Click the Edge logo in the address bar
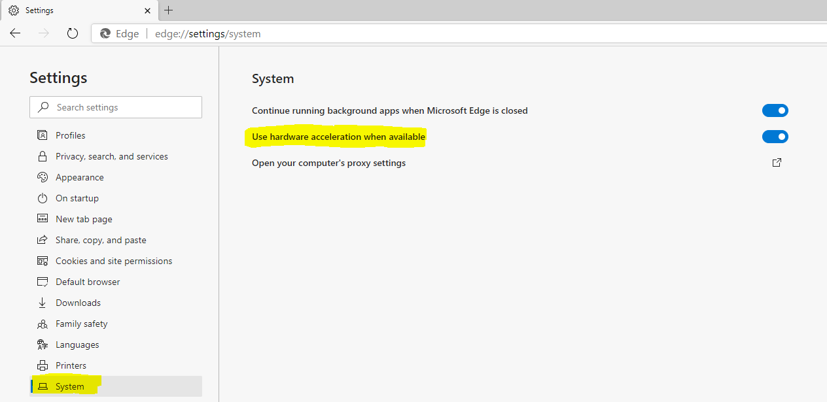 pos(105,33)
